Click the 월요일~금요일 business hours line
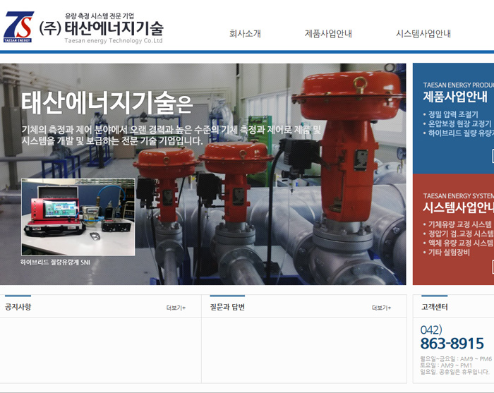Screen dimensions: 494x393 click(x=456, y=358)
